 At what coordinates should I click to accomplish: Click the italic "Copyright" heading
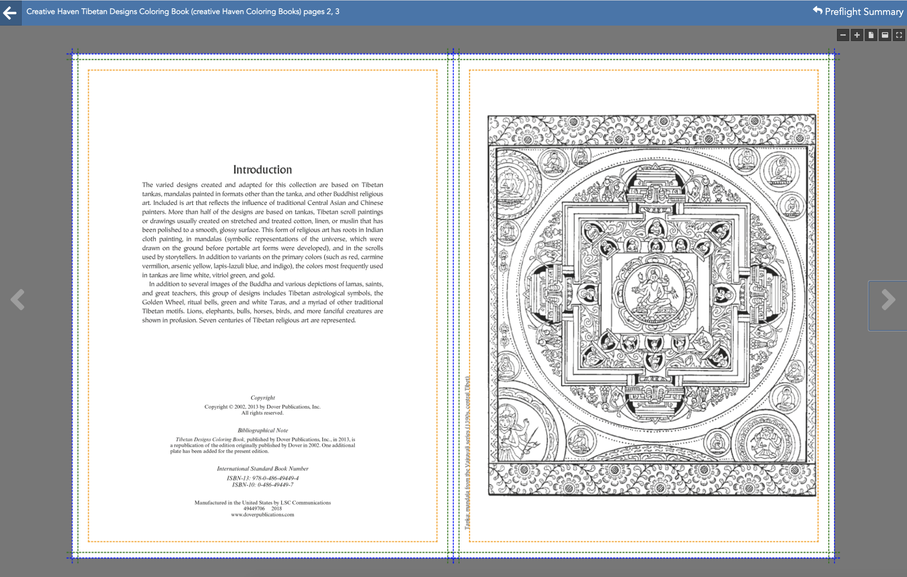(x=263, y=398)
